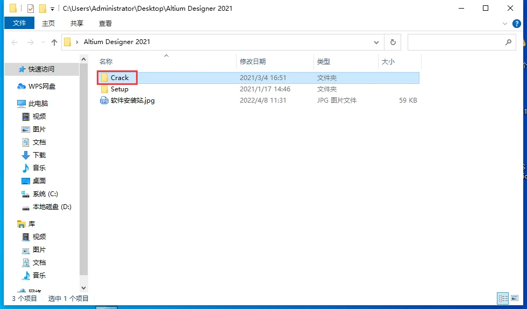Click the New Folder quick access icon
Image resolution: width=527 pixels, height=309 pixels.
[42, 9]
